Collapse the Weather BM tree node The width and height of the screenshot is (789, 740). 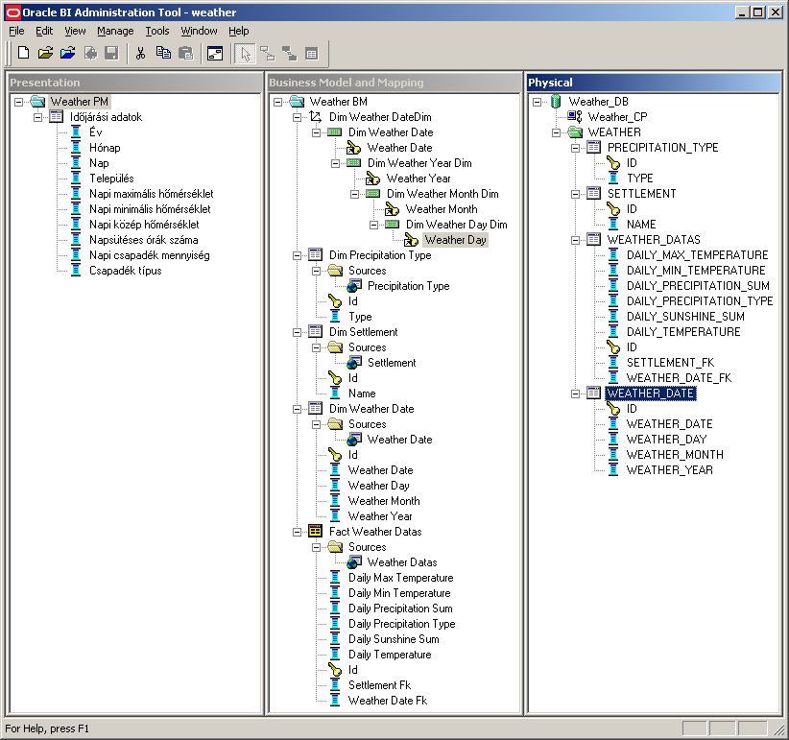click(x=277, y=102)
